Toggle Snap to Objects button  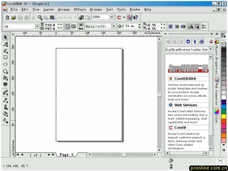click(183, 27)
